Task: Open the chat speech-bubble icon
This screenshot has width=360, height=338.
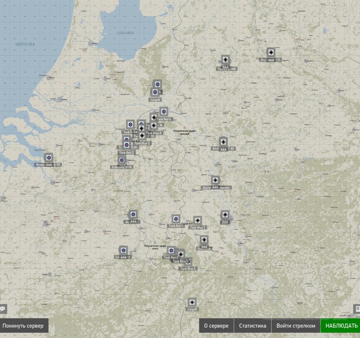Action: pyautogui.click(x=3, y=309)
